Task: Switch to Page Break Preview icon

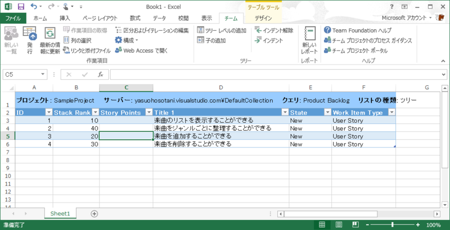Action: tap(355, 224)
